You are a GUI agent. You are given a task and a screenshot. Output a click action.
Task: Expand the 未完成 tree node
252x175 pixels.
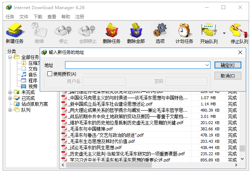[10, 92]
